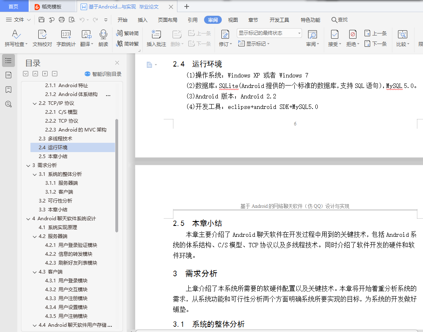Collapse the 4.2 服务器端 node

(35, 237)
